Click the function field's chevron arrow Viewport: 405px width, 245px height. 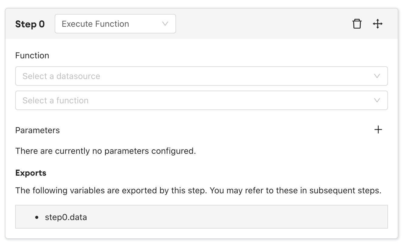click(x=377, y=100)
